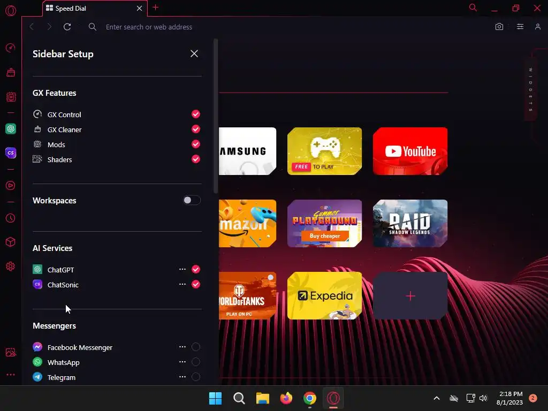Open the clock and date flyout
This screenshot has width=548, height=411.
pyautogui.click(x=510, y=398)
